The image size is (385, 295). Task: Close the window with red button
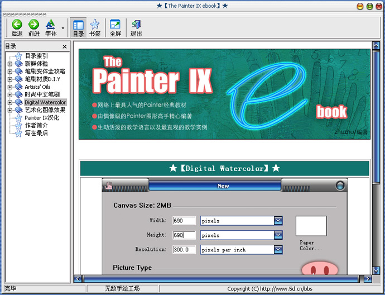pyautogui.click(x=379, y=6)
